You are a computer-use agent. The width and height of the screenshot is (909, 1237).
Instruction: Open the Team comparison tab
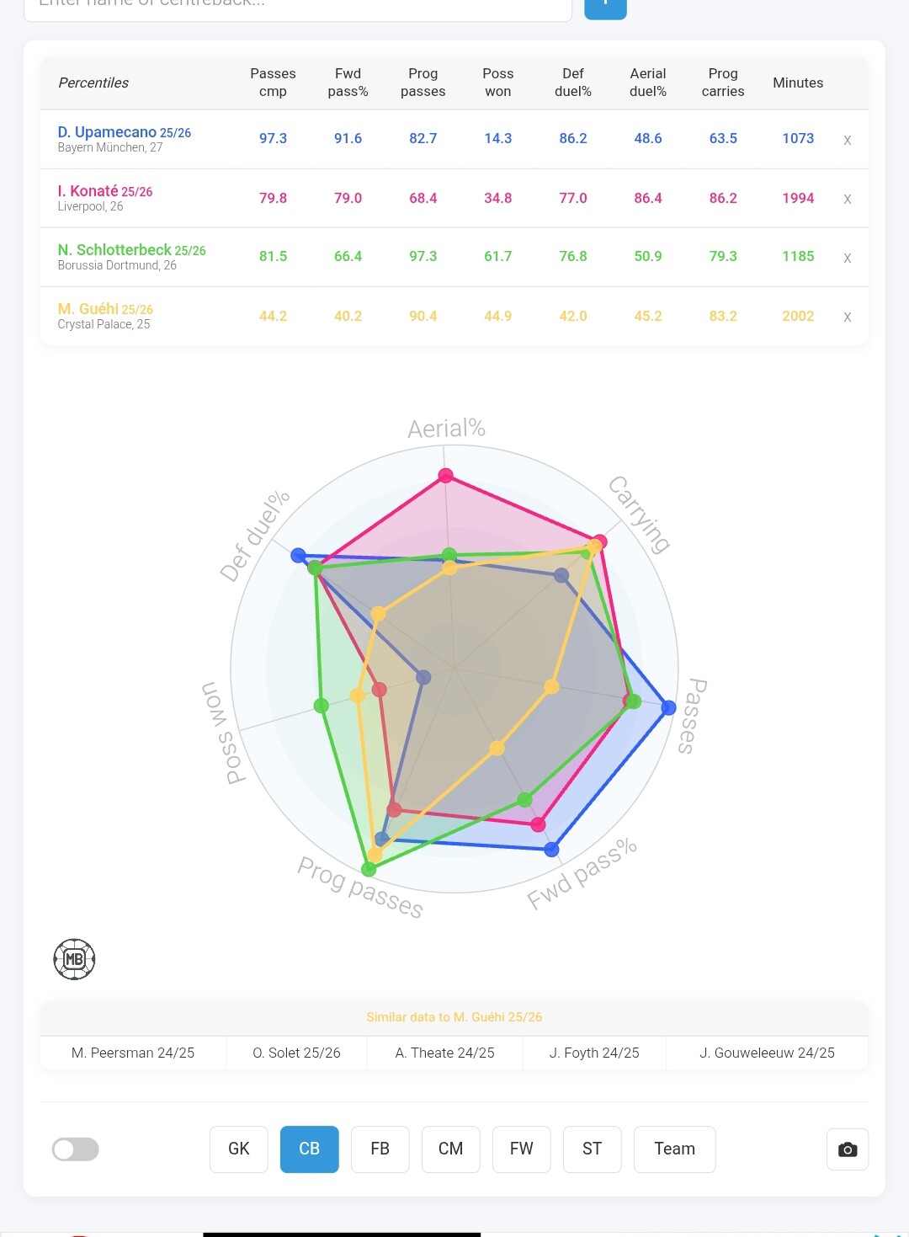click(675, 1149)
